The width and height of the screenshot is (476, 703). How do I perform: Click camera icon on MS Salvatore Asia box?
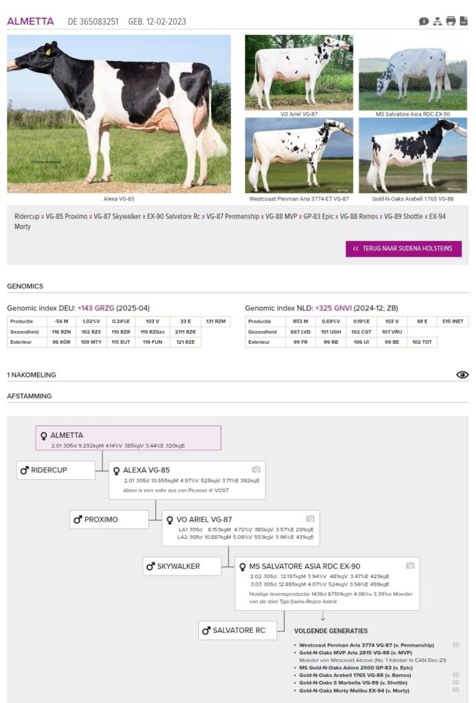(x=410, y=566)
